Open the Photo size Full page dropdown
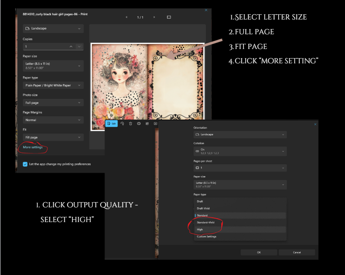The image size is (345, 275). point(53,103)
